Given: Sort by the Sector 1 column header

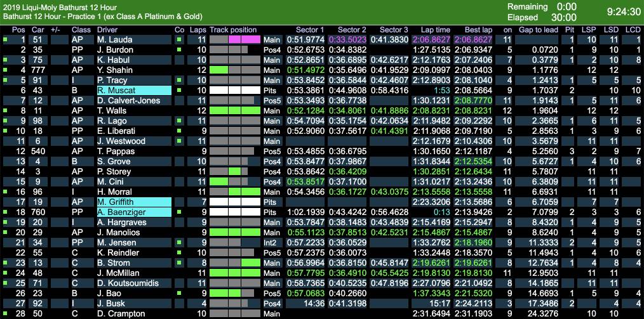Looking at the screenshot, I should (310, 30).
